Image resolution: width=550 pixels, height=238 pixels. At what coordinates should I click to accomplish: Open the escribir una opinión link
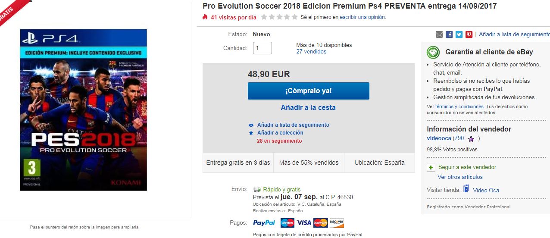point(362,17)
